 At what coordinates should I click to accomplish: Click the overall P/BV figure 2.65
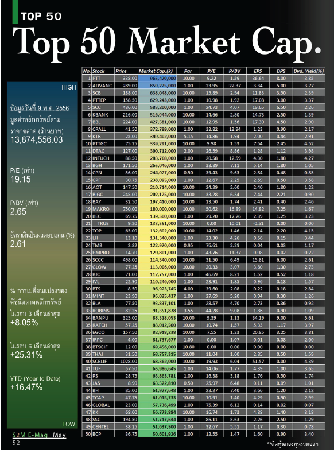18,211
